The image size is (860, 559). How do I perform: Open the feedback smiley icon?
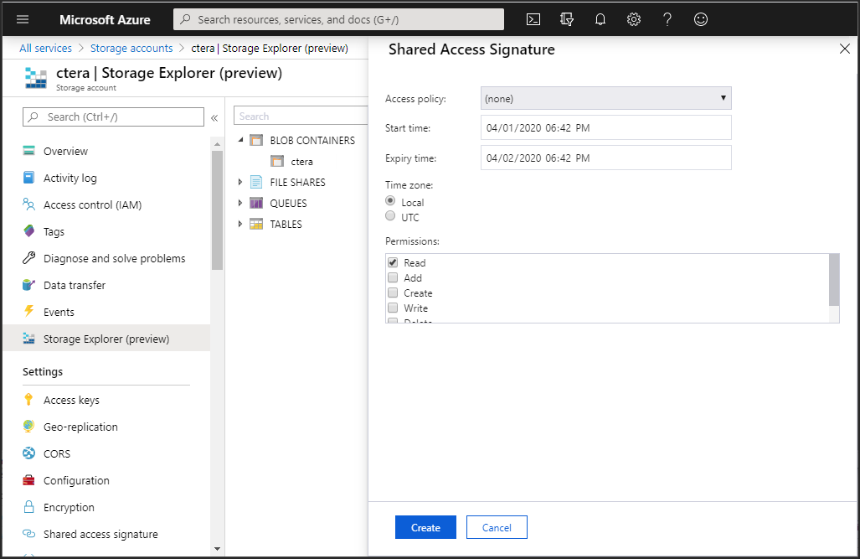700,20
